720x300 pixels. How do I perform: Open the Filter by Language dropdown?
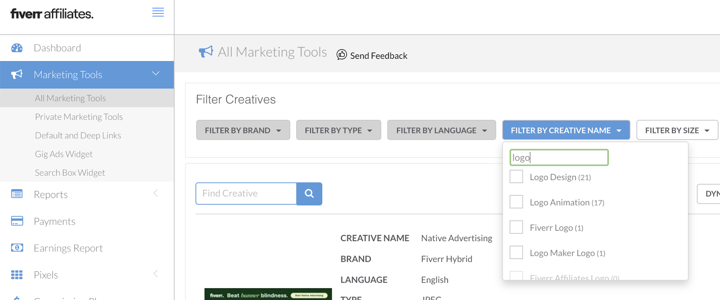441,130
